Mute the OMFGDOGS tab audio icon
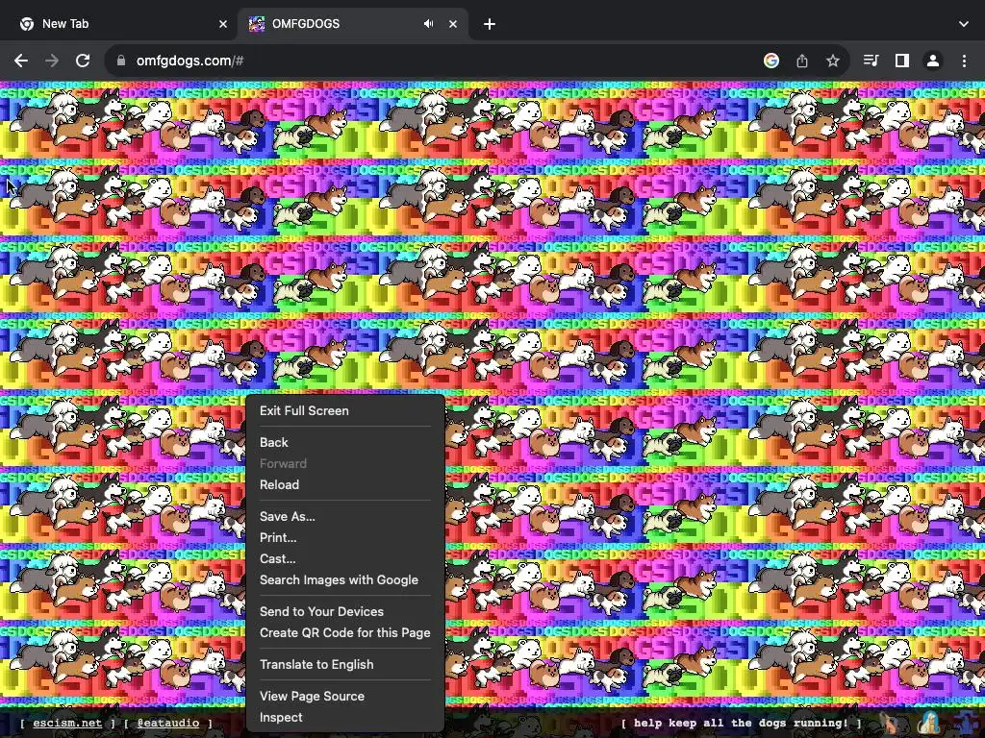Viewport: 985px width, 738px height. 428,24
